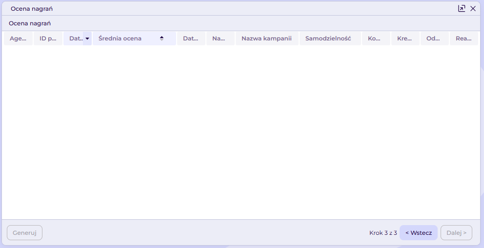This screenshot has width=484, height=248.
Task: Click the Generuj button
Action: (25, 232)
